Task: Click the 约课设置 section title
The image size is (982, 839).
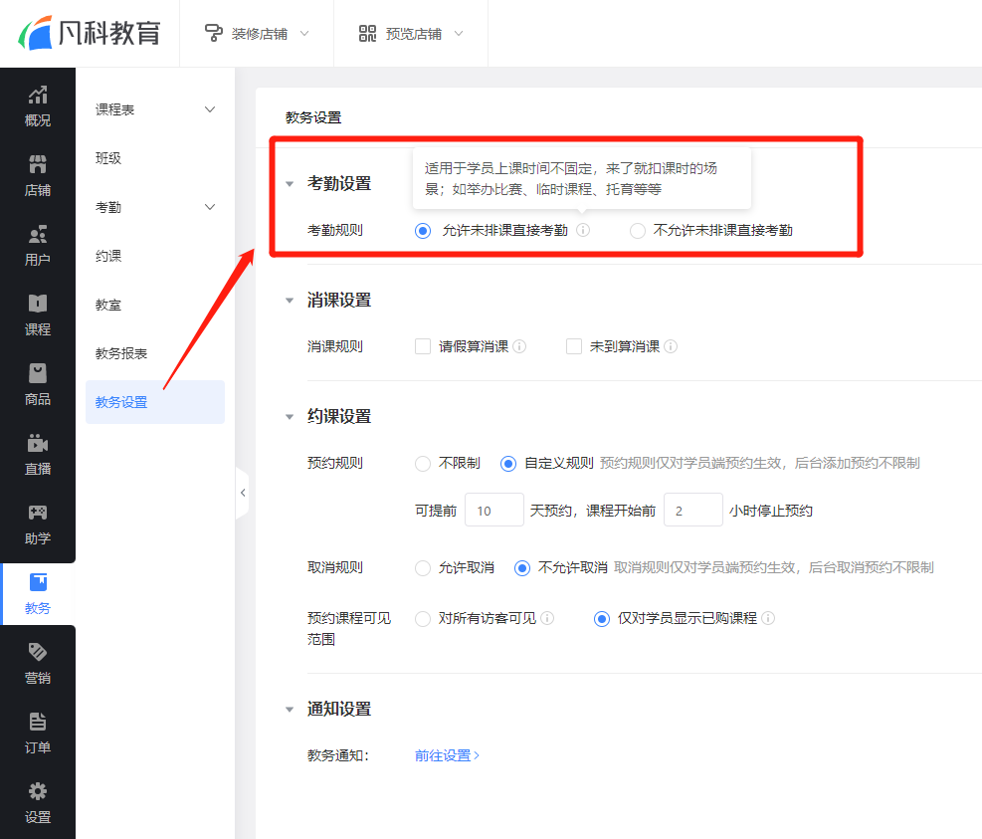Action: pyautogui.click(x=339, y=416)
